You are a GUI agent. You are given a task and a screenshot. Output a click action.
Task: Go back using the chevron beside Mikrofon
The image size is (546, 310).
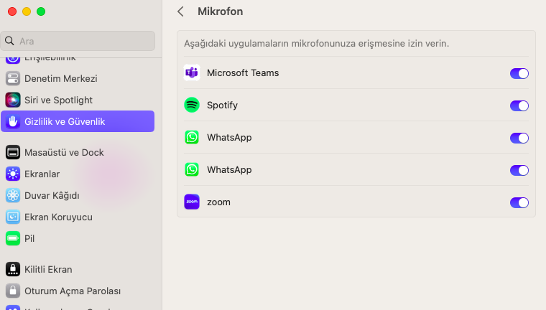pos(180,11)
